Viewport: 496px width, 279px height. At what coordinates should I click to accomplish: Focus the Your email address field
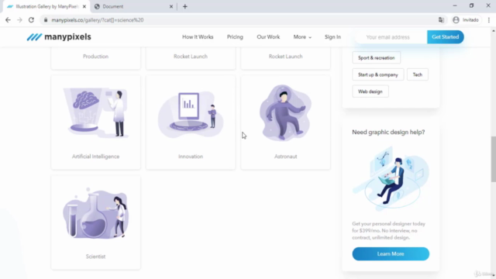[391, 37]
